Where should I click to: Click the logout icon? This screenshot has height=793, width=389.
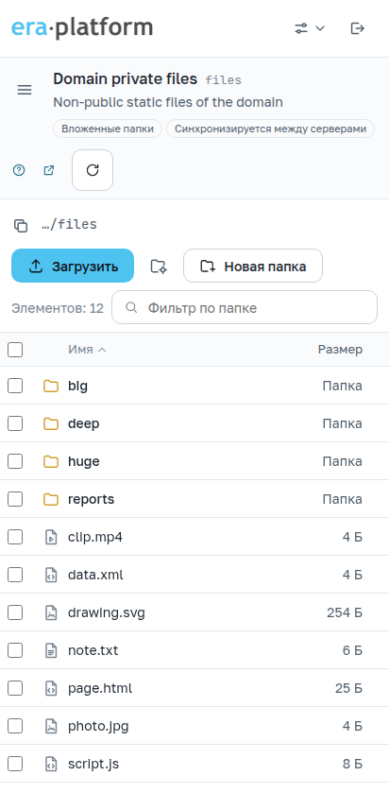tap(358, 28)
